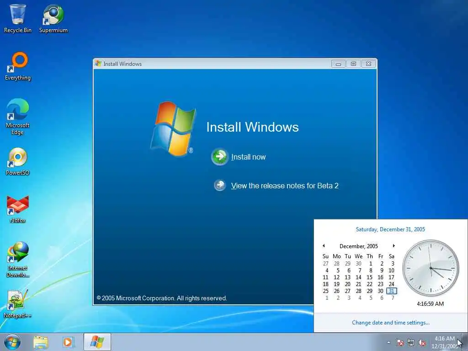Select December 25 in the calendar
468x351 pixels.
pyautogui.click(x=325, y=291)
